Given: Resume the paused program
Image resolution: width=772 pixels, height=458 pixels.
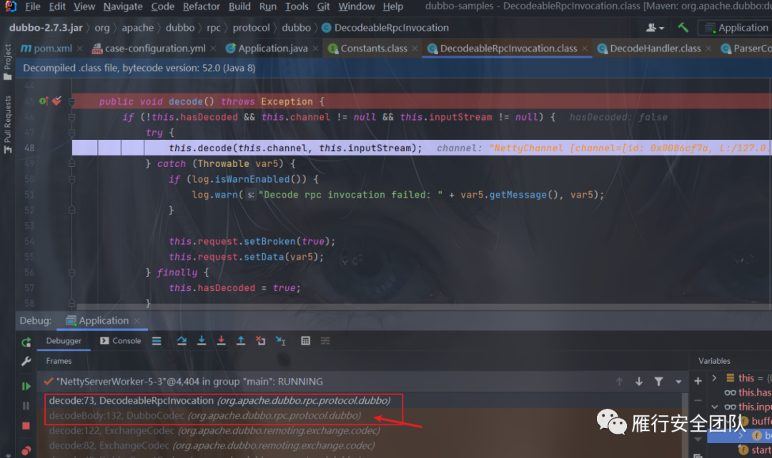Looking at the screenshot, I should click(26, 386).
